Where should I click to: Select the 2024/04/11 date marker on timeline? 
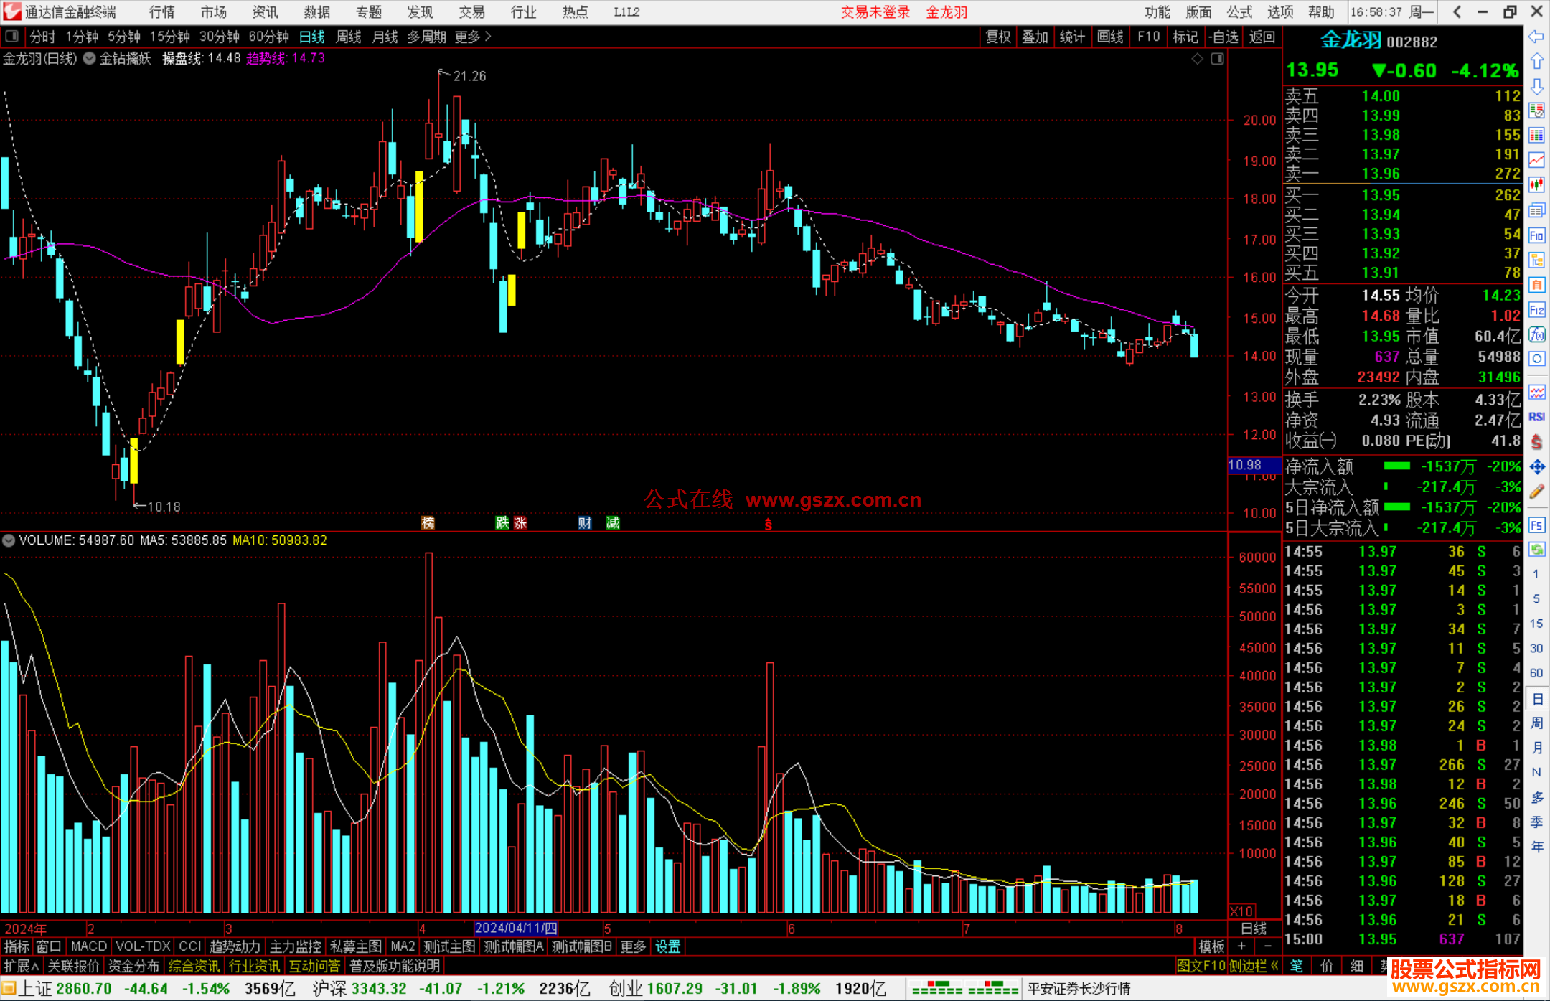point(515,928)
